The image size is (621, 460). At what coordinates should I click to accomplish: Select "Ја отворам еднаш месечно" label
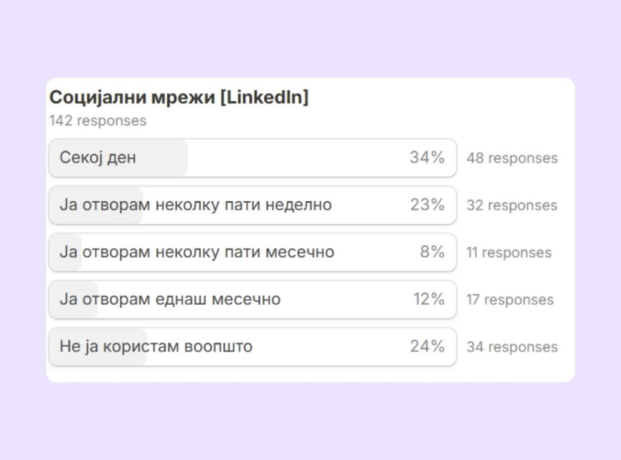pyautogui.click(x=170, y=299)
